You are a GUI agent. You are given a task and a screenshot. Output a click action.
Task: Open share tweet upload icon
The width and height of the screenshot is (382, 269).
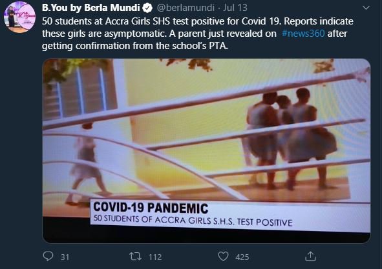click(x=310, y=256)
